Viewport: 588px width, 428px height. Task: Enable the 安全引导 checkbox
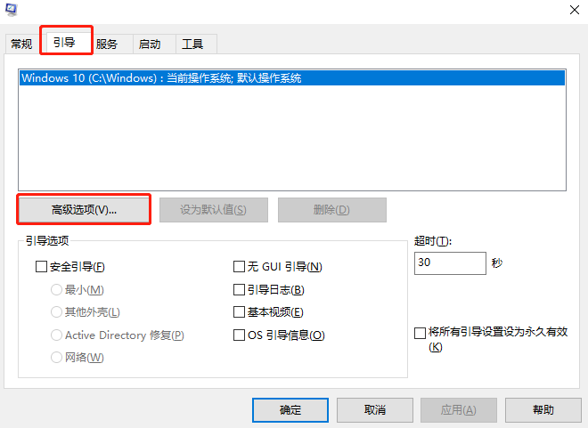[41, 266]
